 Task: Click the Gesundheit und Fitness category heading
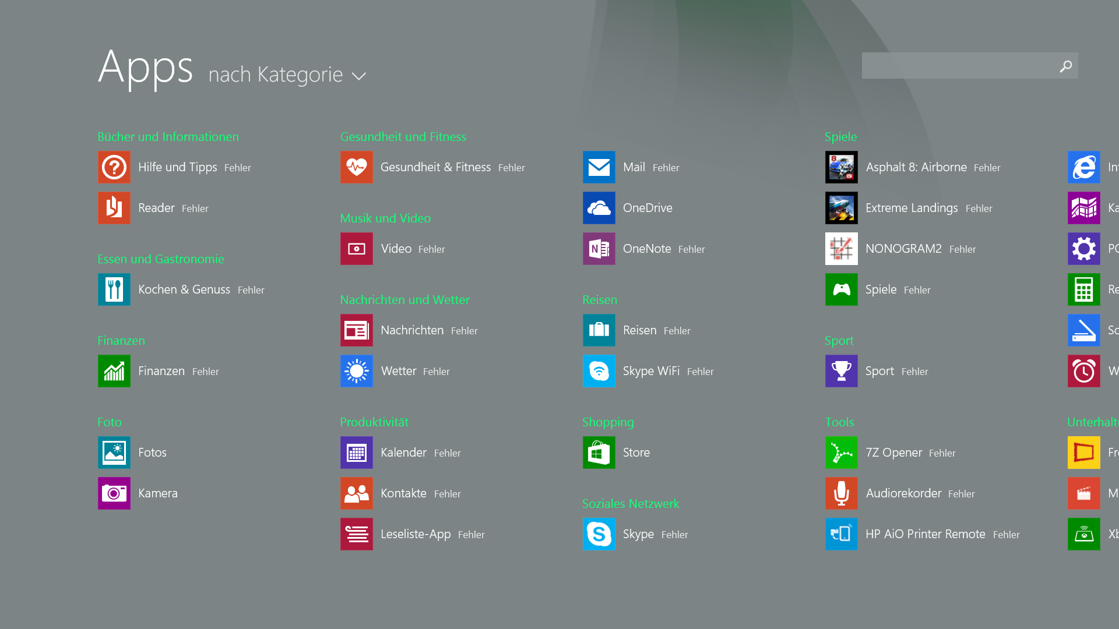(403, 137)
